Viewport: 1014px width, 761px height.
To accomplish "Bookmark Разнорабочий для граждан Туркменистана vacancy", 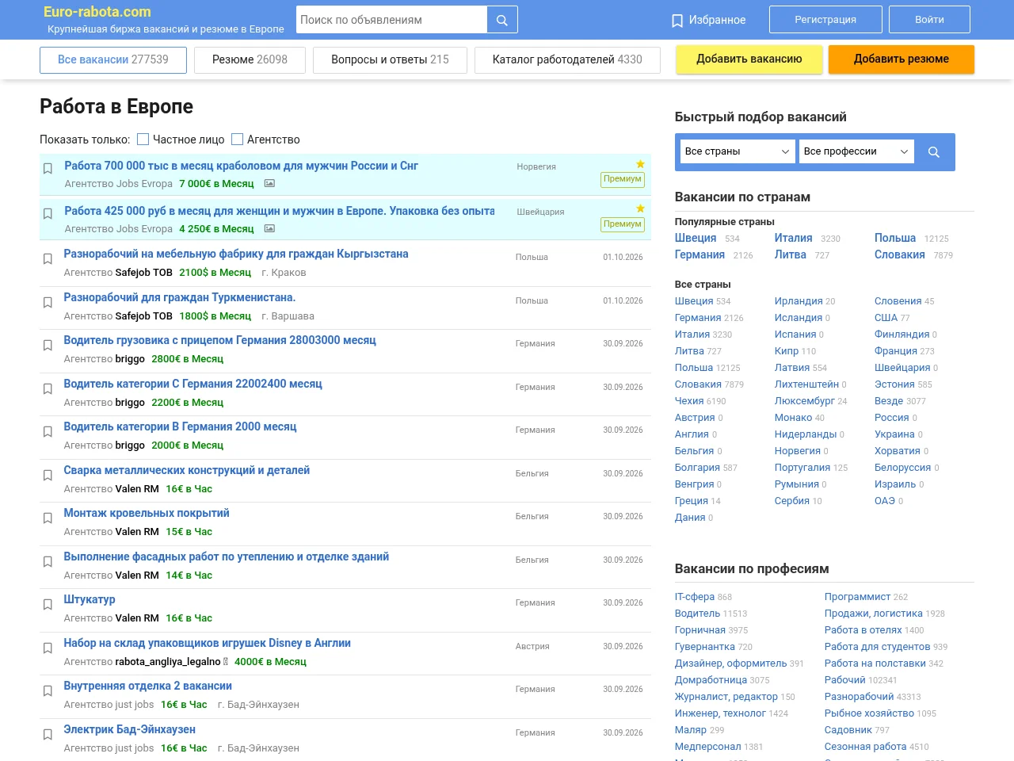I will coord(48,303).
